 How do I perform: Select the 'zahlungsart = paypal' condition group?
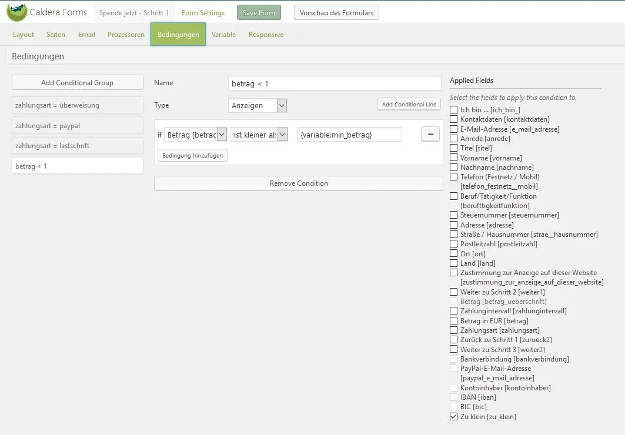[78, 125]
